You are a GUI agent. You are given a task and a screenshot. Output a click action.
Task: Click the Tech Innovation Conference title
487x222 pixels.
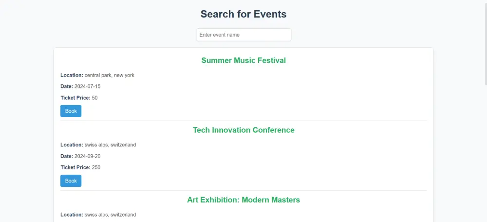[243, 130]
